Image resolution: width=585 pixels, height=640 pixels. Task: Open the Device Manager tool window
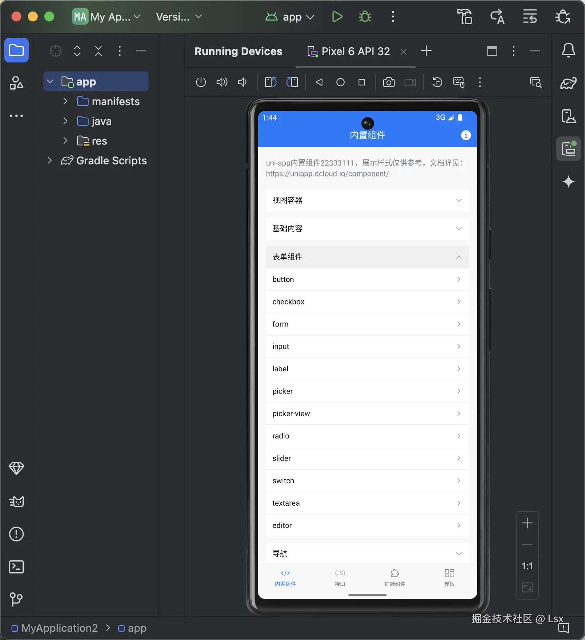point(568,116)
